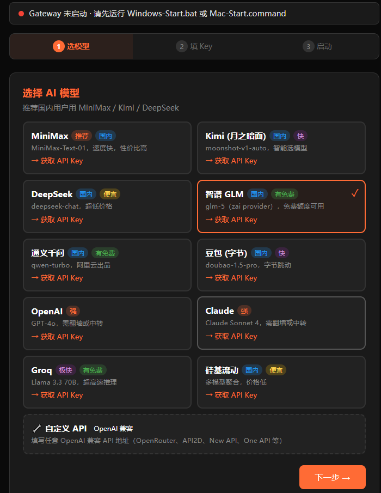Switch to step 2 填 Key tab
The image size is (381, 493).
(194, 46)
